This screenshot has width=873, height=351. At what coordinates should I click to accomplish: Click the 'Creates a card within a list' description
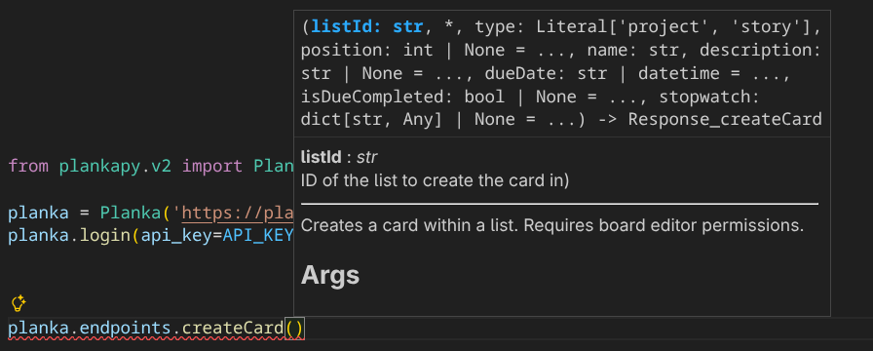tap(552, 226)
